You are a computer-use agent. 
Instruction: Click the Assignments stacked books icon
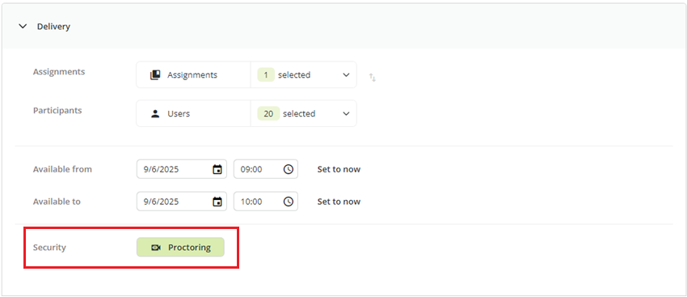[x=155, y=75]
